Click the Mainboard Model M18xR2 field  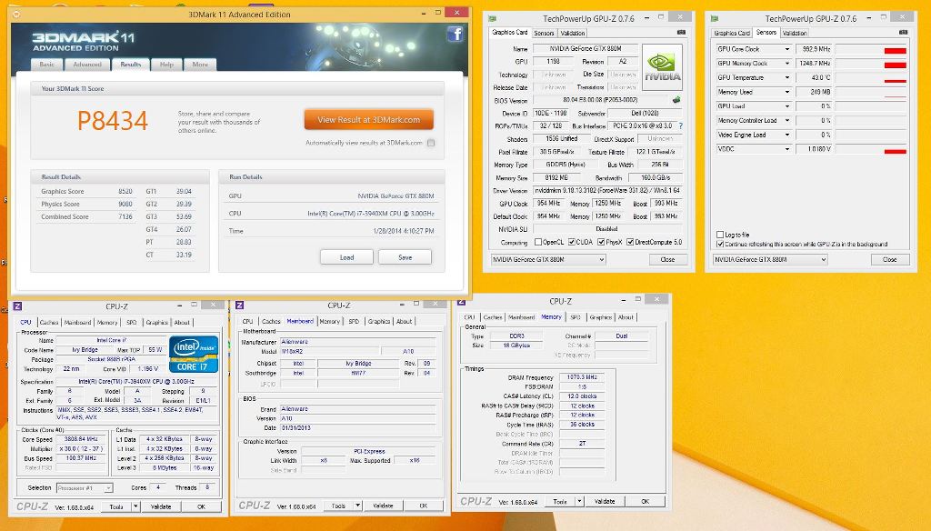pos(328,352)
